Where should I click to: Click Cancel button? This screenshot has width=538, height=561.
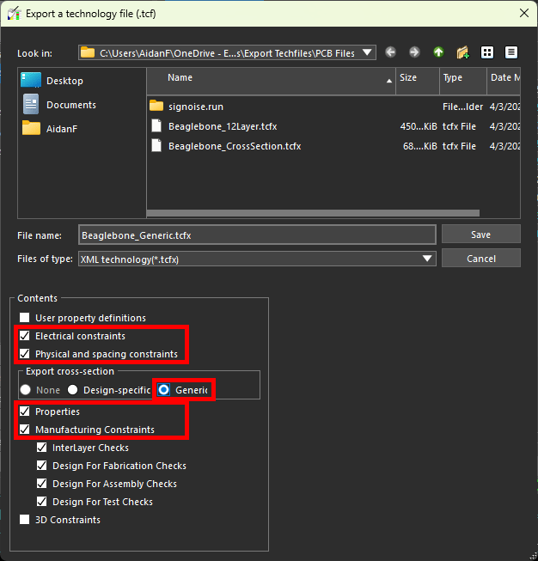[x=480, y=259]
